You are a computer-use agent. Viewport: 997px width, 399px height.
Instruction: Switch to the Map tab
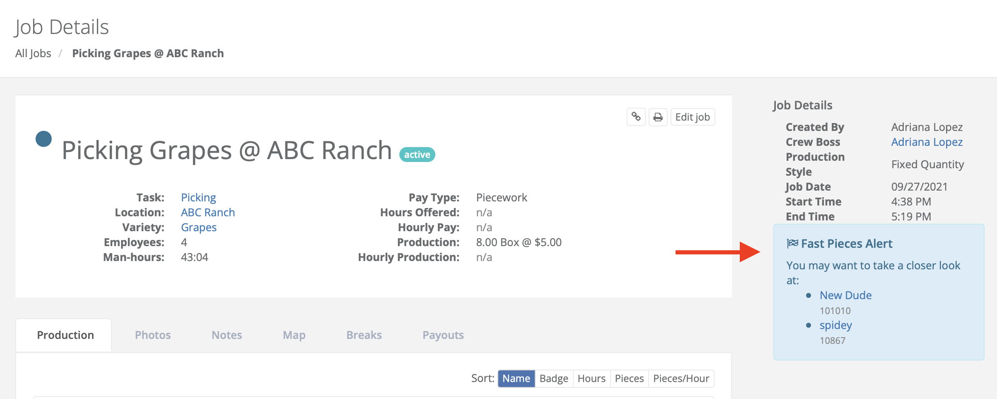point(294,335)
